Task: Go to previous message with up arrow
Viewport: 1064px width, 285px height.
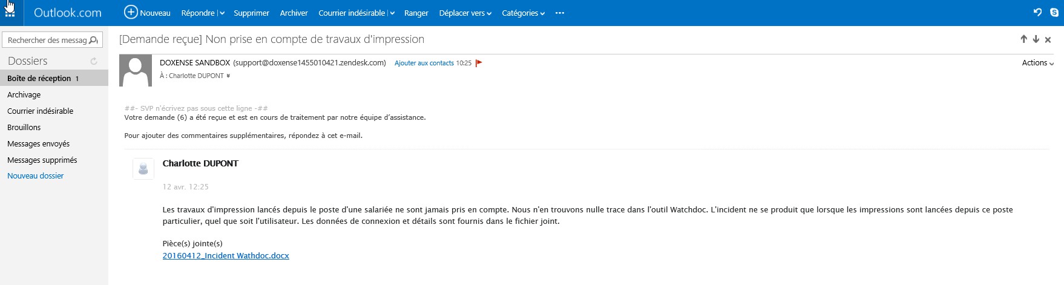Action: pos(1023,39)
